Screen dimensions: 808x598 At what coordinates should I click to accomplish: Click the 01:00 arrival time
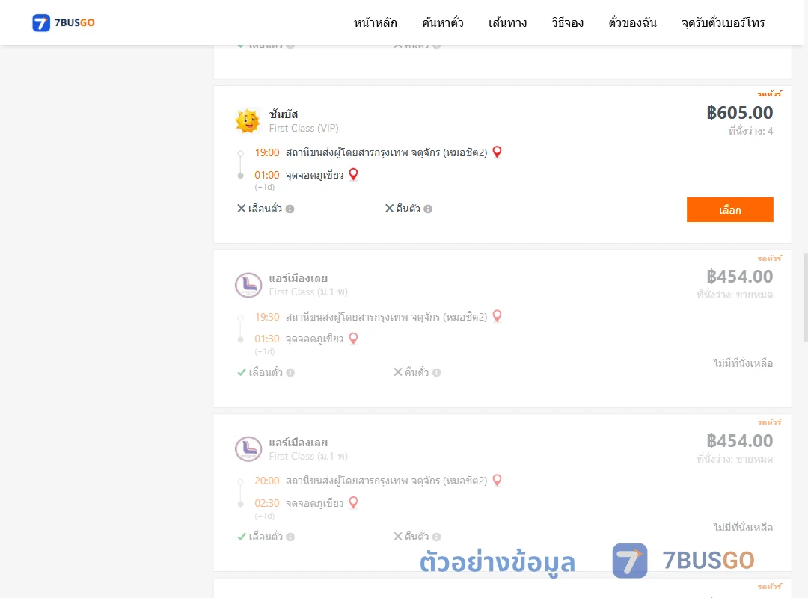click(x=266, y=175)
